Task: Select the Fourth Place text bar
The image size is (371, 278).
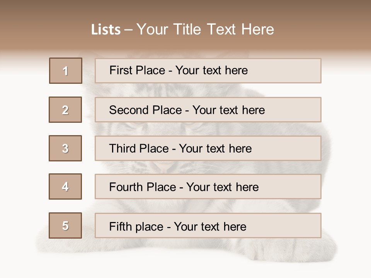Action: point(208,187)
